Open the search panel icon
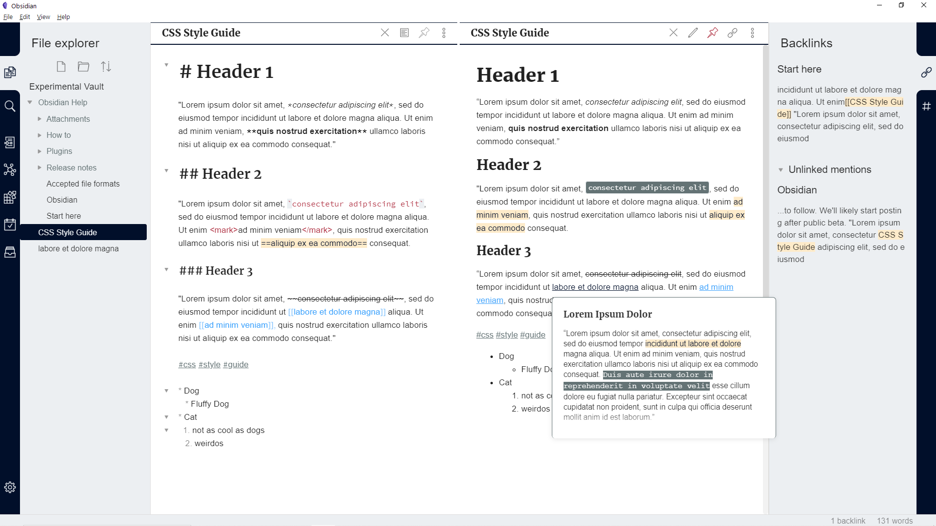 10,106
